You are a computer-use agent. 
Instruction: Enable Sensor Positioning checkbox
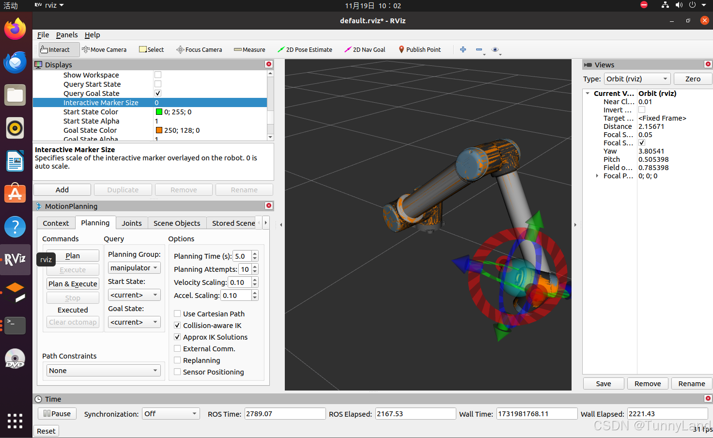177,372
